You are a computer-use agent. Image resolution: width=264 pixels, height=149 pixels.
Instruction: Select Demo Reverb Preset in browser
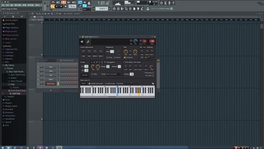point(18,91)
